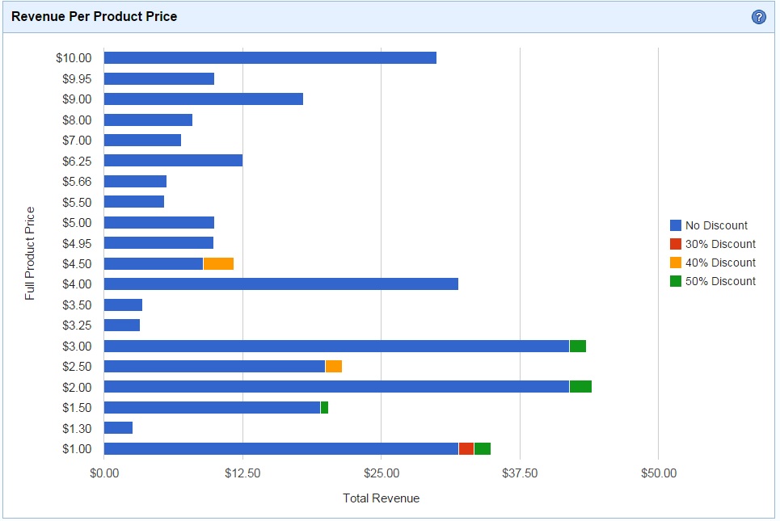
Task: Click the red segment of the $1.00 bar
Action: (466, 449)
